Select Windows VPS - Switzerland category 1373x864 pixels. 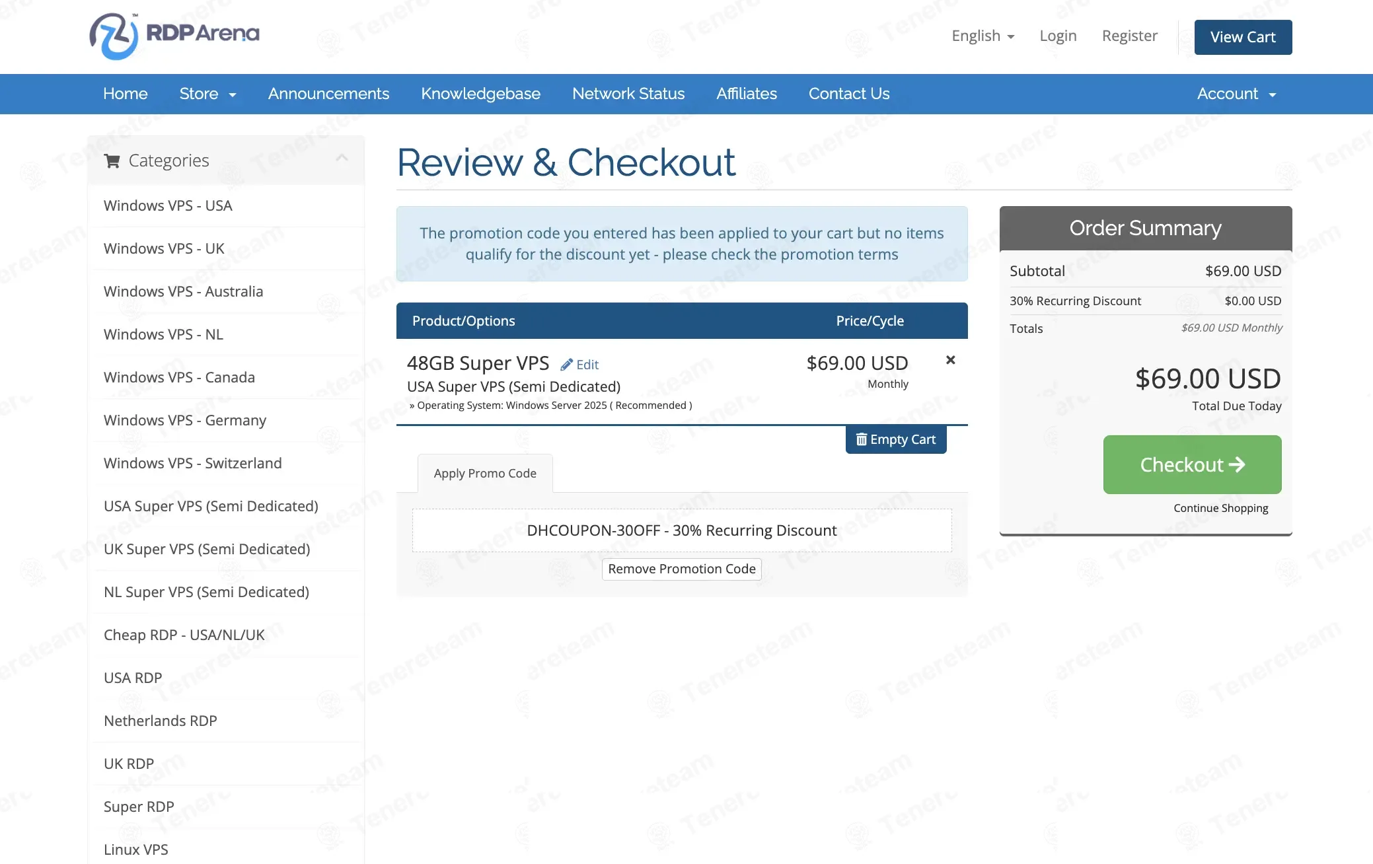226,463
